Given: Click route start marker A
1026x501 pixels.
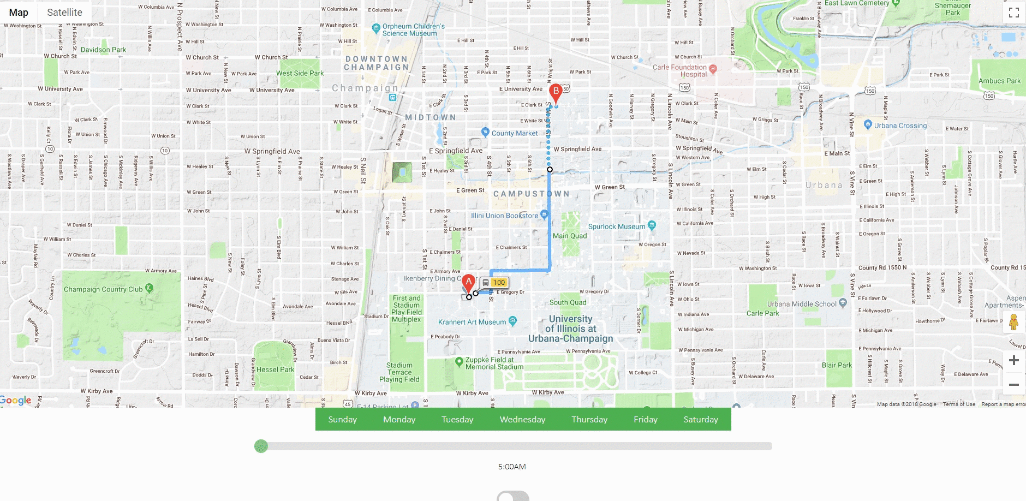Looking at the screenshot, I should pos(468,284).
